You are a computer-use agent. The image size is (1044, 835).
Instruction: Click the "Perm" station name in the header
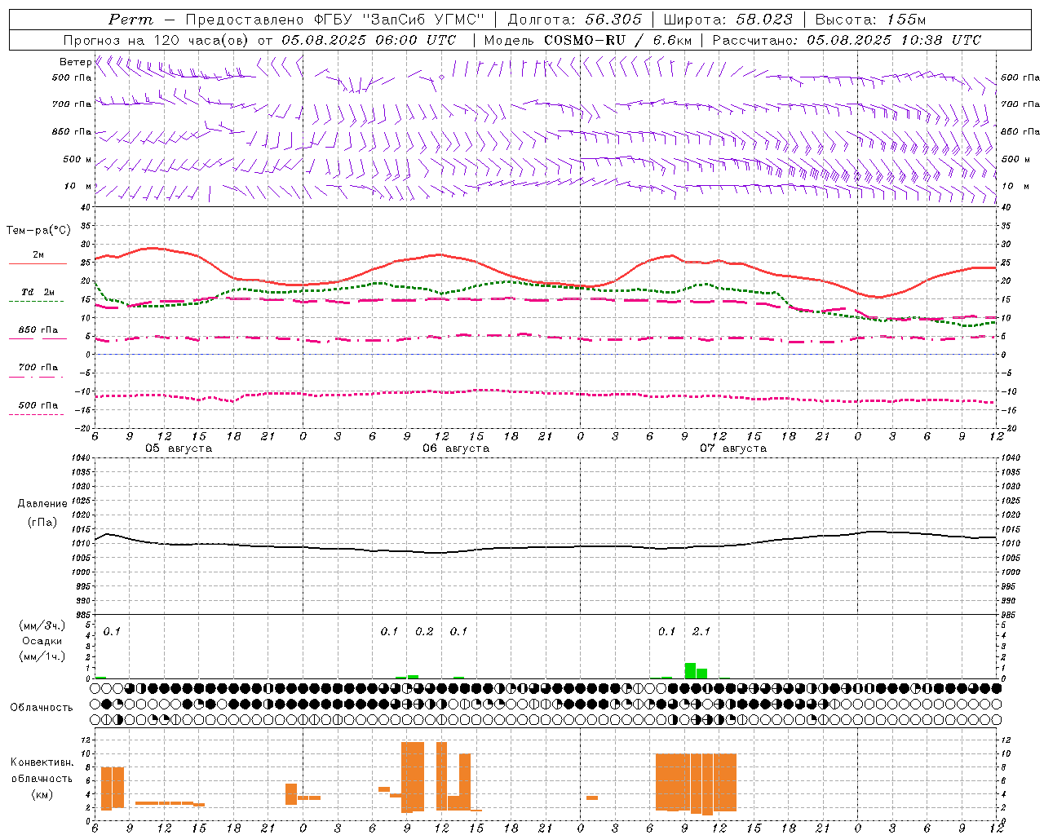[130, 20]
